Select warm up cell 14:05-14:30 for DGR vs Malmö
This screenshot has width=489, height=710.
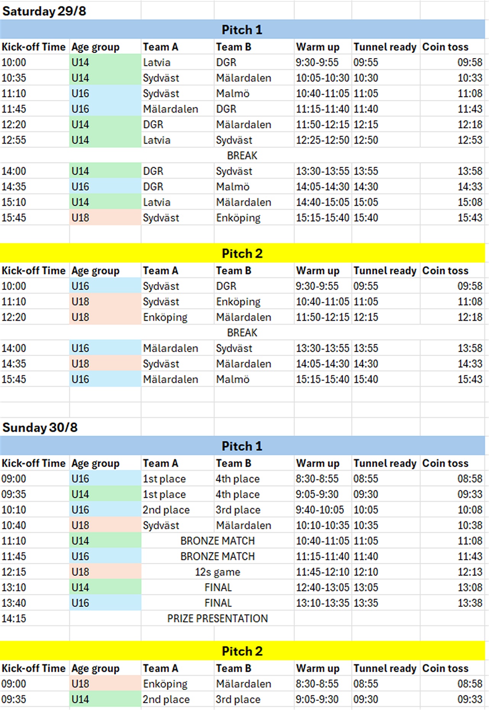tap(323, 187)
